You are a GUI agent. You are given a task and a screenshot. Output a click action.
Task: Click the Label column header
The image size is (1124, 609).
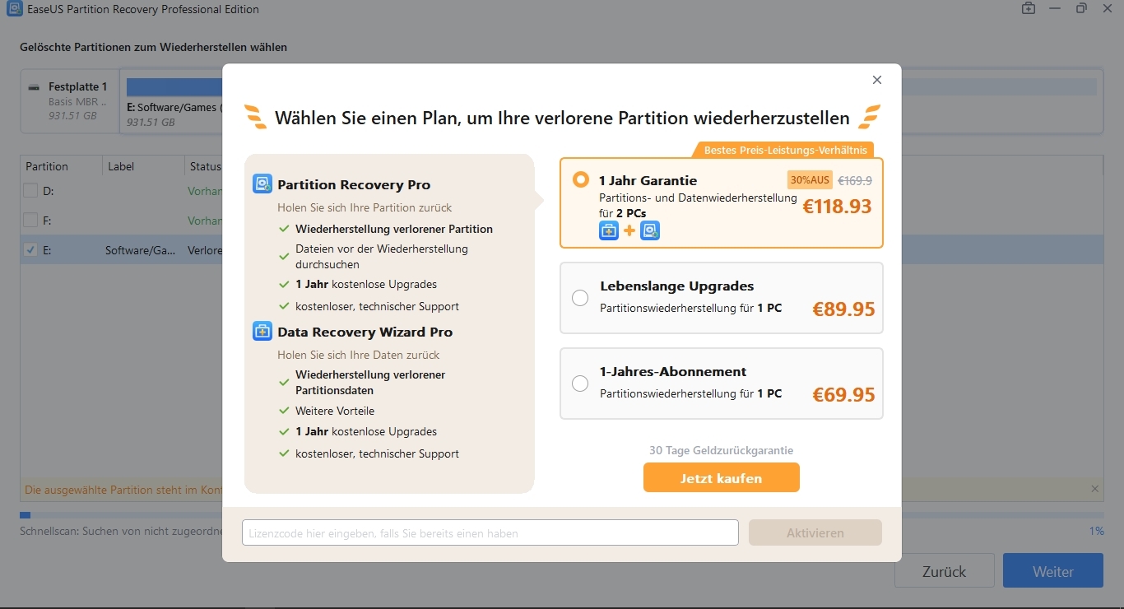point(121,166)
